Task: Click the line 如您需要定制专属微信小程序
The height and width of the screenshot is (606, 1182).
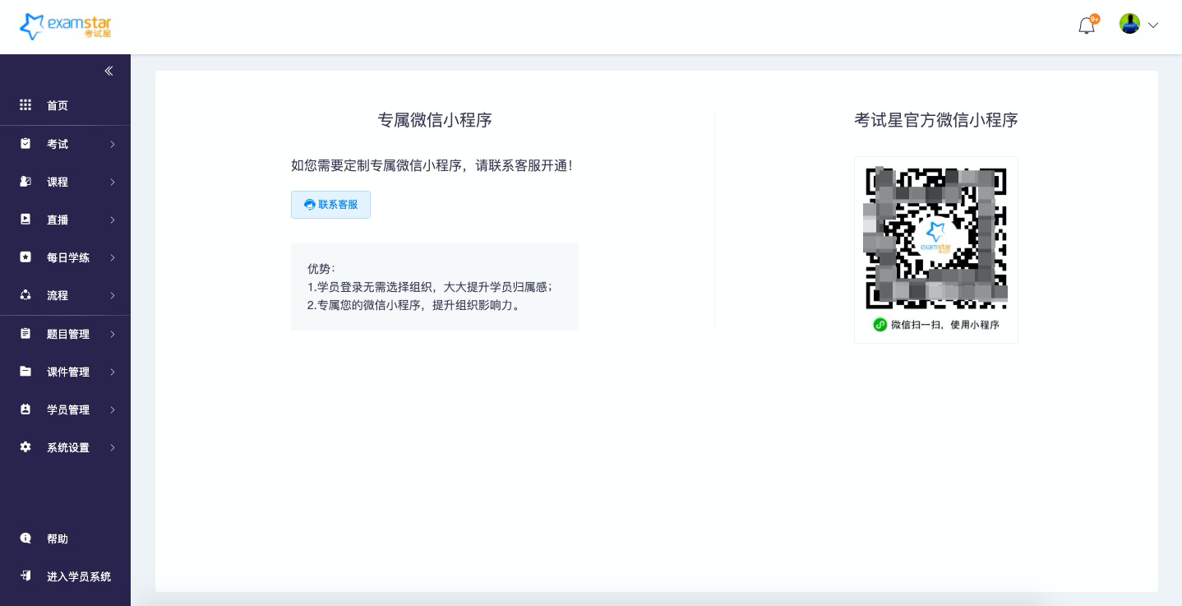Action: point(432,165)
